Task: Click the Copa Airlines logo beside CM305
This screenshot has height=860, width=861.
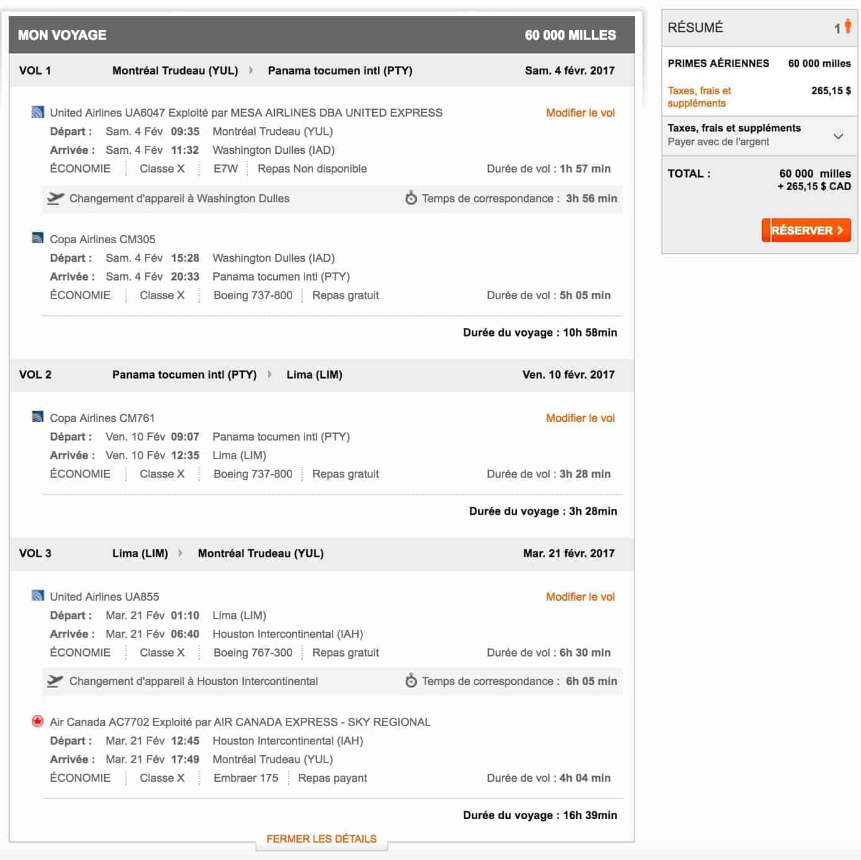Action: 38,238
